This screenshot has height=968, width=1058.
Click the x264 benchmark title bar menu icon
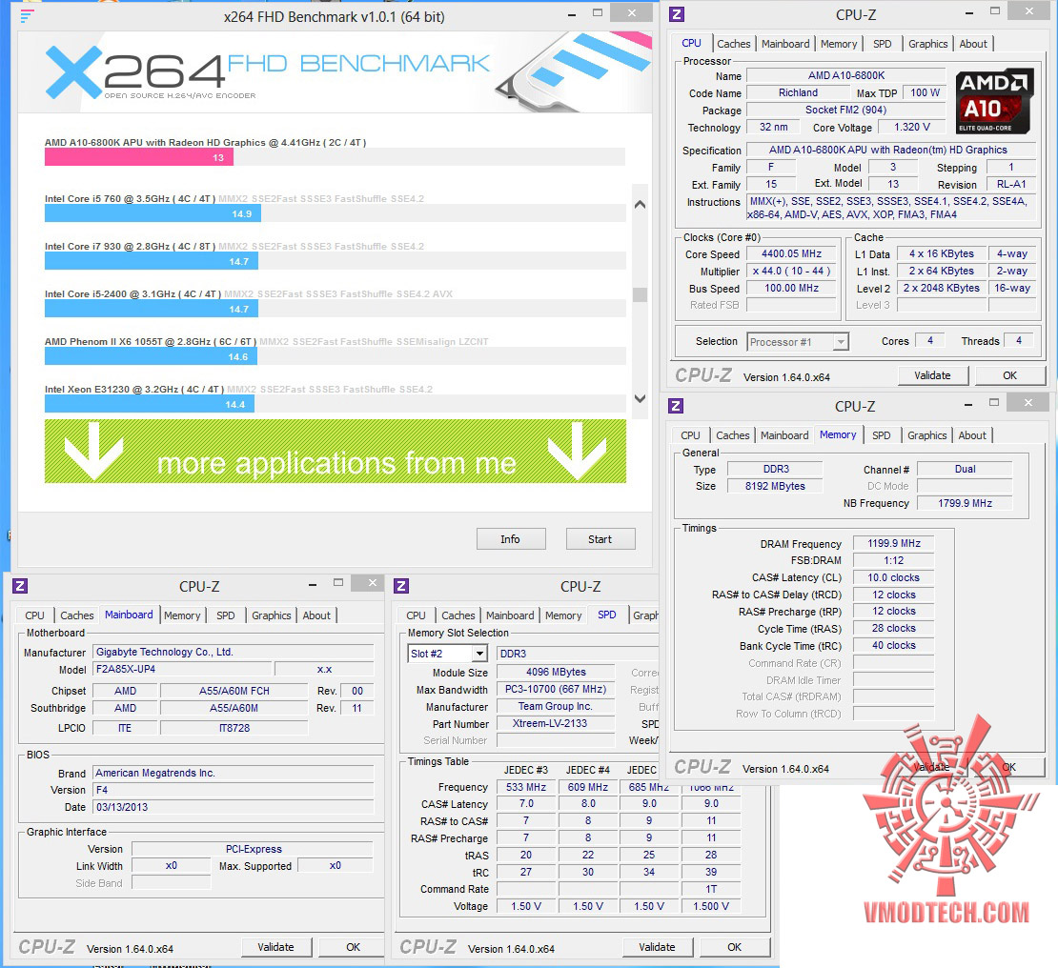point(27,15)
